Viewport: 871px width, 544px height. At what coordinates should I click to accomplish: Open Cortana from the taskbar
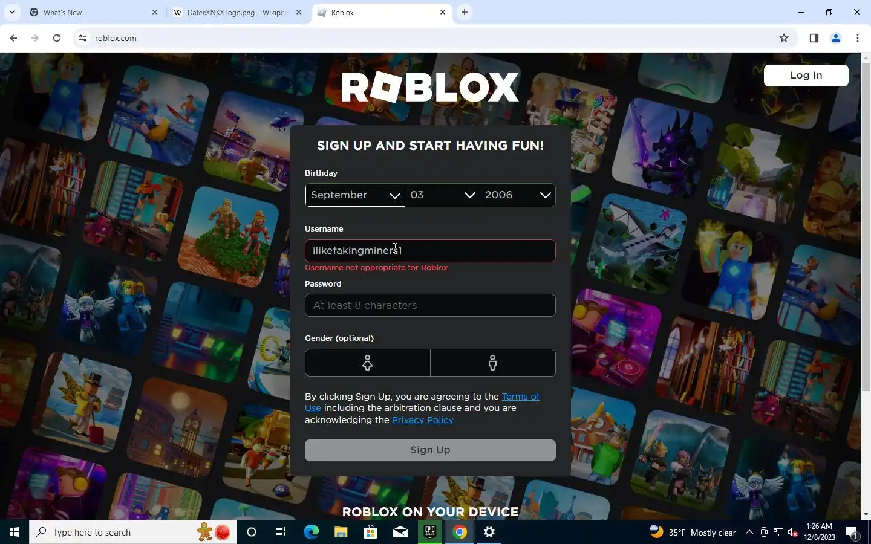click(252, 532)
